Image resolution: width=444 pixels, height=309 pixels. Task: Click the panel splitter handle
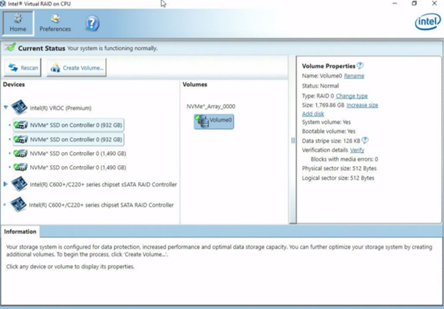(x=293, y=140)
